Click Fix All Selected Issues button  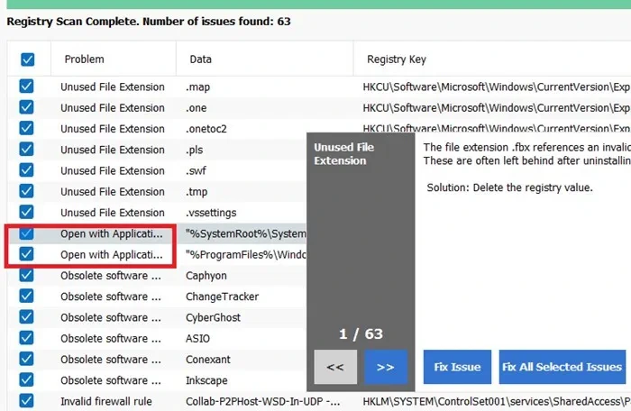pyautogui.click(x=562, y=367)
